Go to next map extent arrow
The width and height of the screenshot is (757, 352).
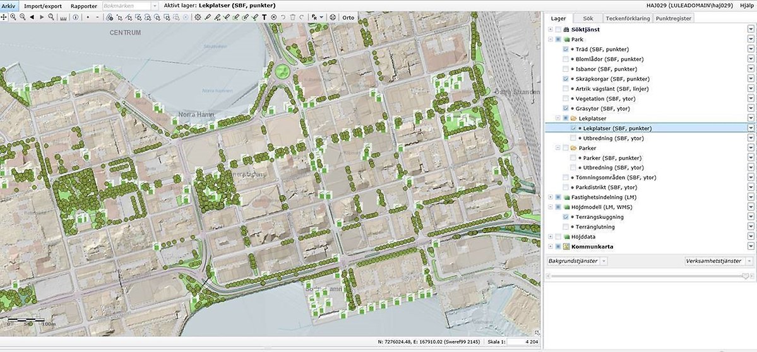42,17
